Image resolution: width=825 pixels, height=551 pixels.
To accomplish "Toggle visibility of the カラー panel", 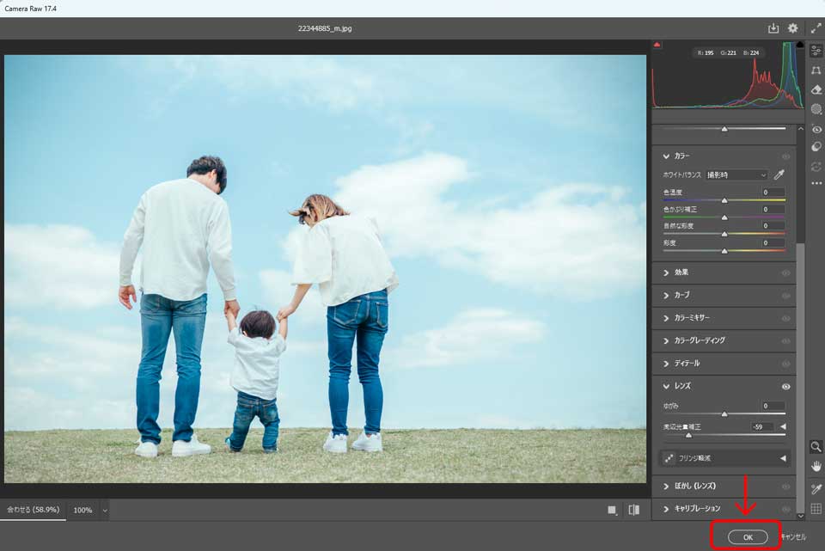I will pos(785,156).
